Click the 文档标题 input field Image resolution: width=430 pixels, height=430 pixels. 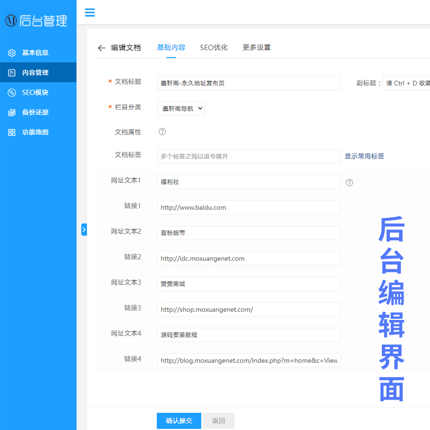(x=248, y=83)
